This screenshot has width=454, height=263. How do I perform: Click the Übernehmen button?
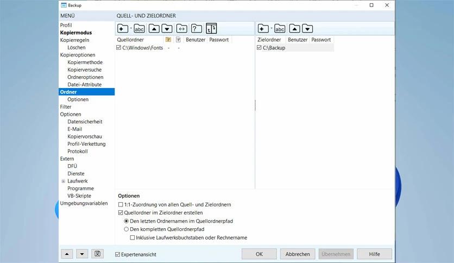click(x=336, y=254)
